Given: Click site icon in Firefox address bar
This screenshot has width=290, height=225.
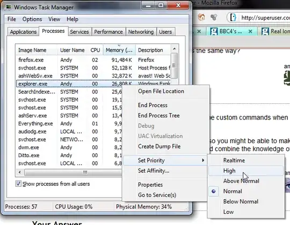Looking at the screenshot, I should click(233, 17).
